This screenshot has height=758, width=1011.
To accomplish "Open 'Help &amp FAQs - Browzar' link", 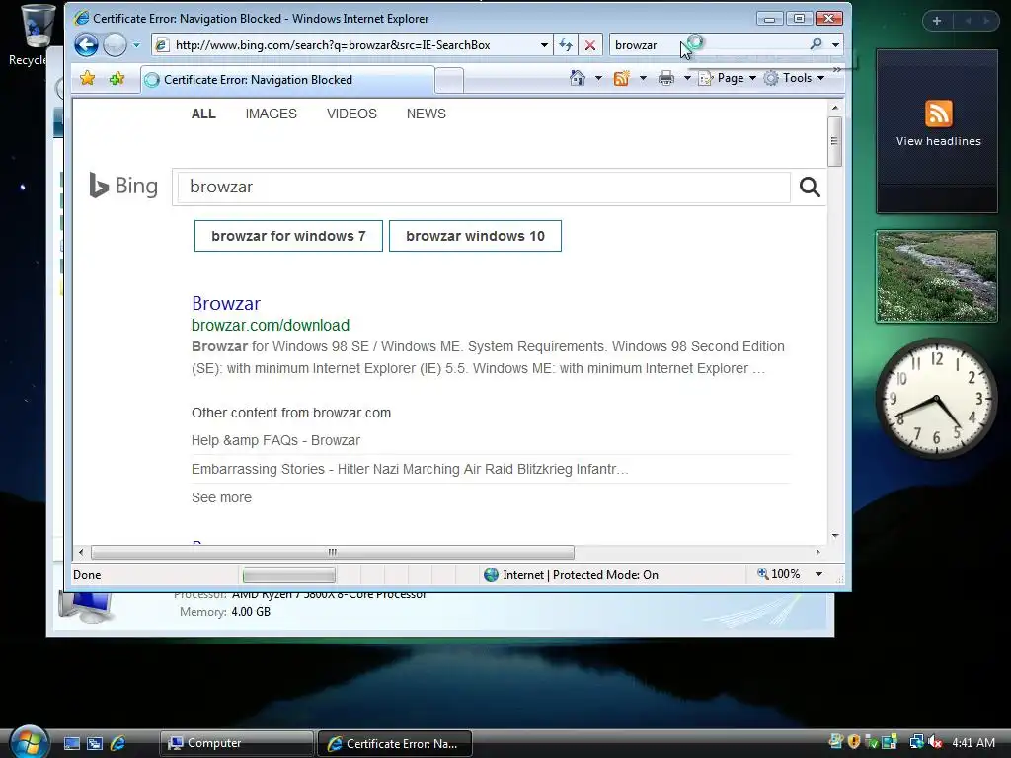I will (x=275, y=440).
